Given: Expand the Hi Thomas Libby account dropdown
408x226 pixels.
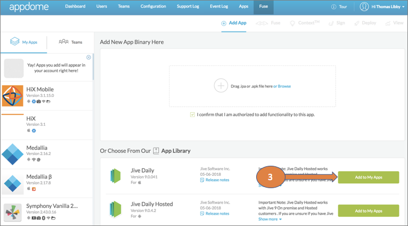Looking at the screenshot, I should [388, 7].
